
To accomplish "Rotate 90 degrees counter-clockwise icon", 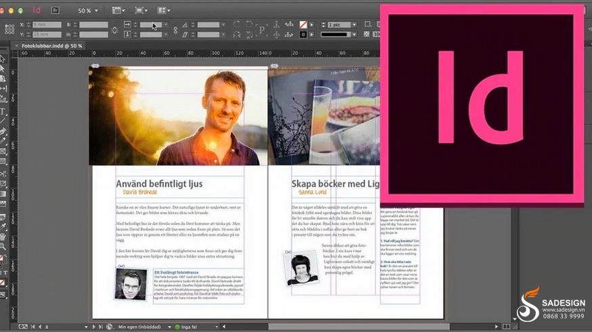I will pos(249,24).
